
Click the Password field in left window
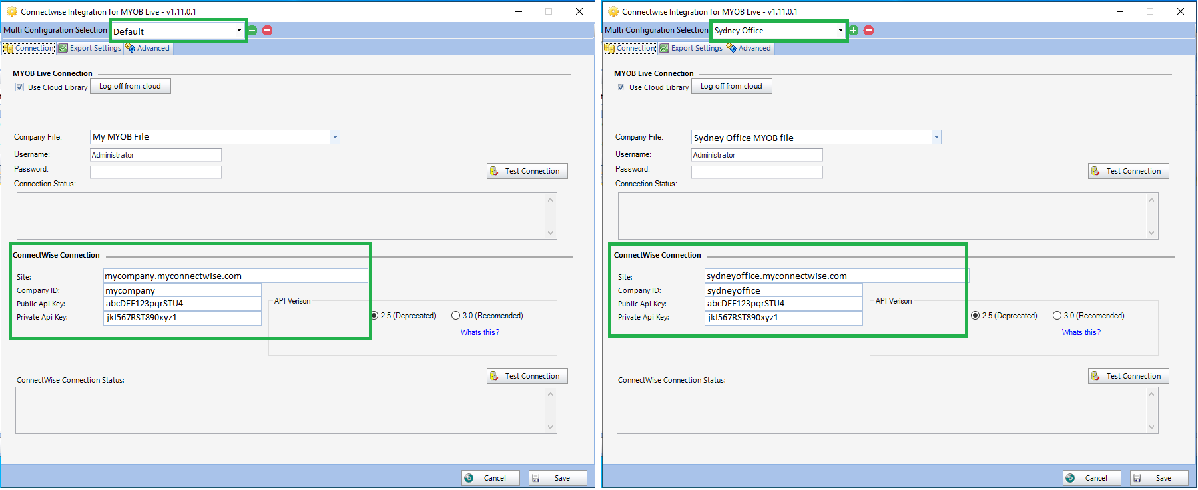tap(156, 172)
